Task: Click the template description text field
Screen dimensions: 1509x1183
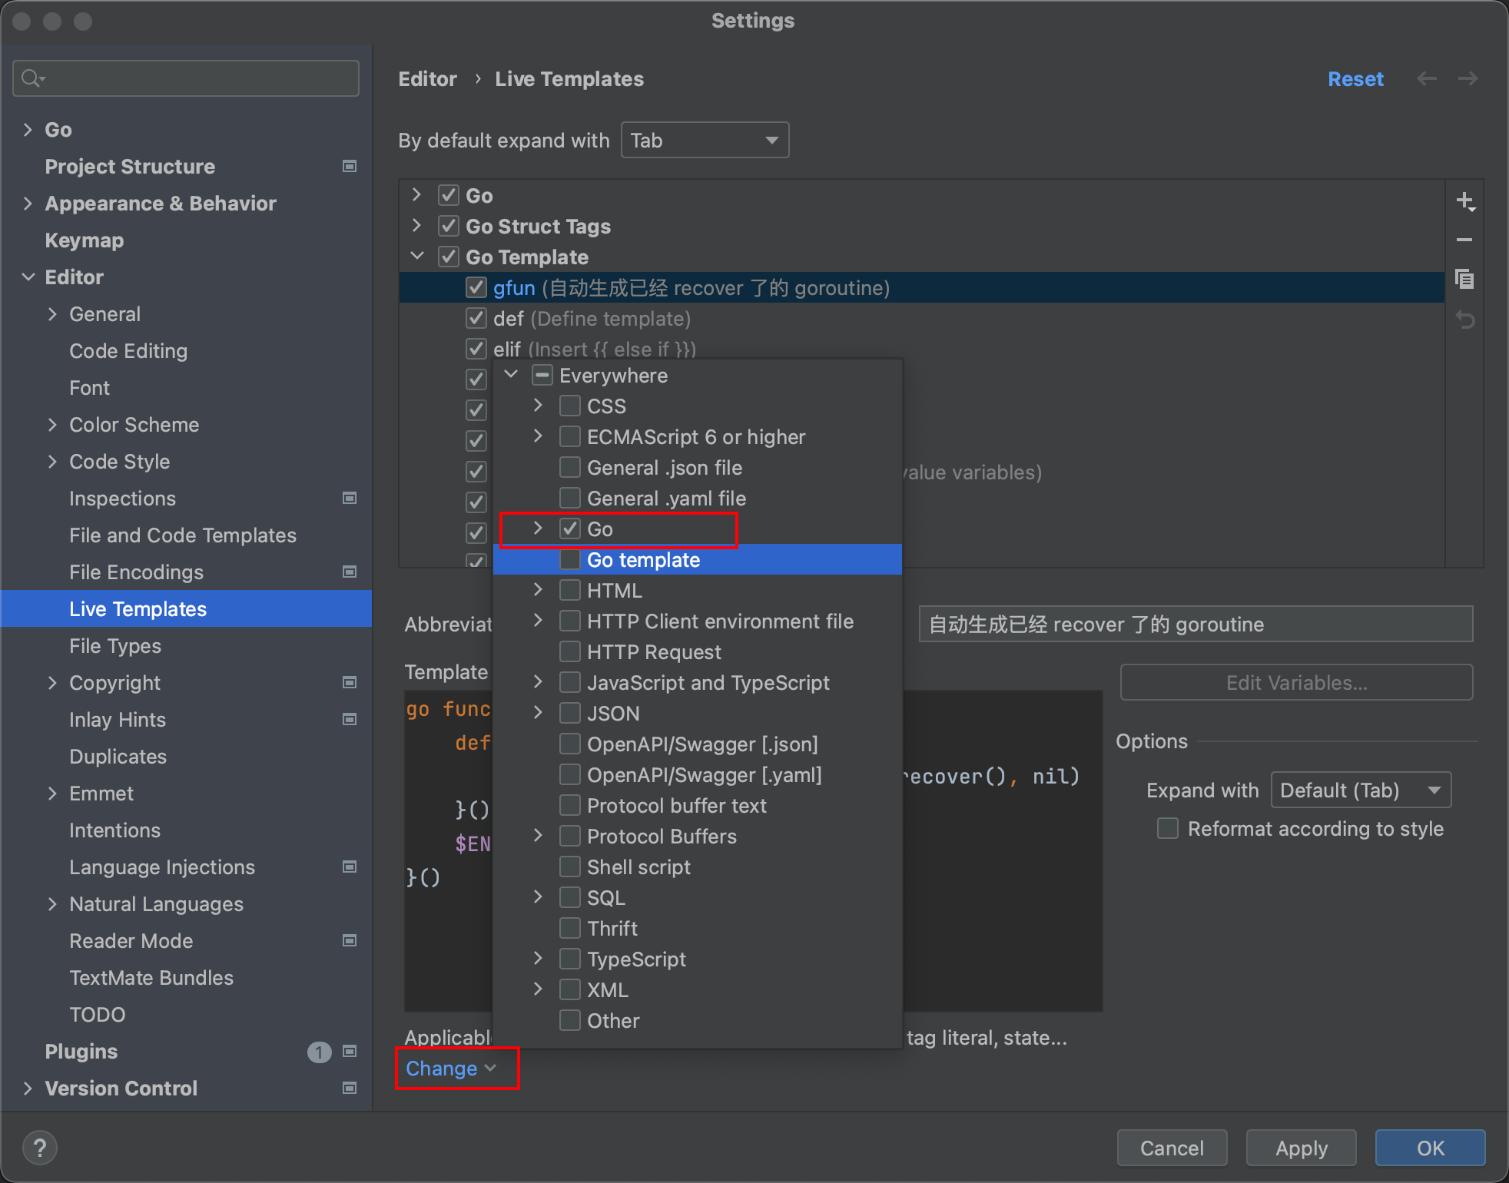Action: click(1195, 624)
